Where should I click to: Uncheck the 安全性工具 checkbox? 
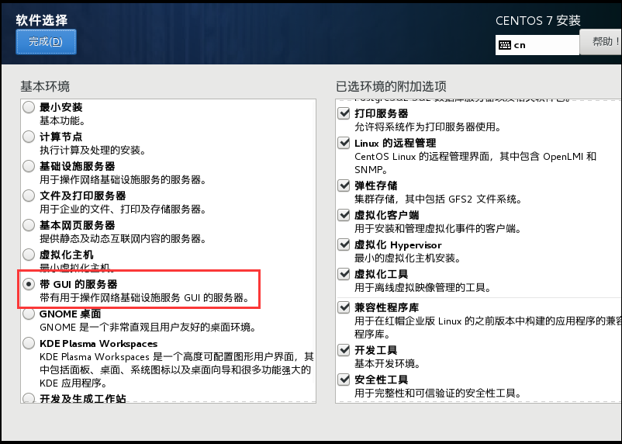(x=344, y=380)
